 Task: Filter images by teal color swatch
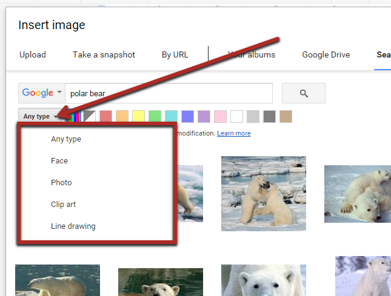[172, 116]
